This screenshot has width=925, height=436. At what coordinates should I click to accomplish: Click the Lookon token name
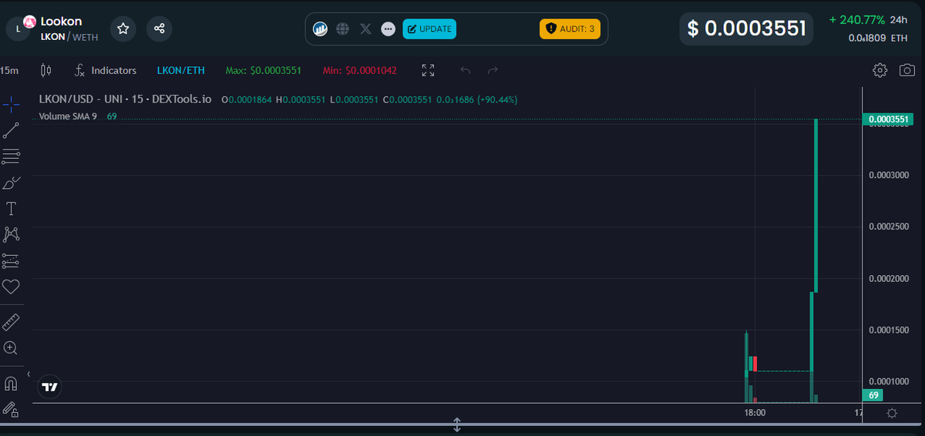61,22
